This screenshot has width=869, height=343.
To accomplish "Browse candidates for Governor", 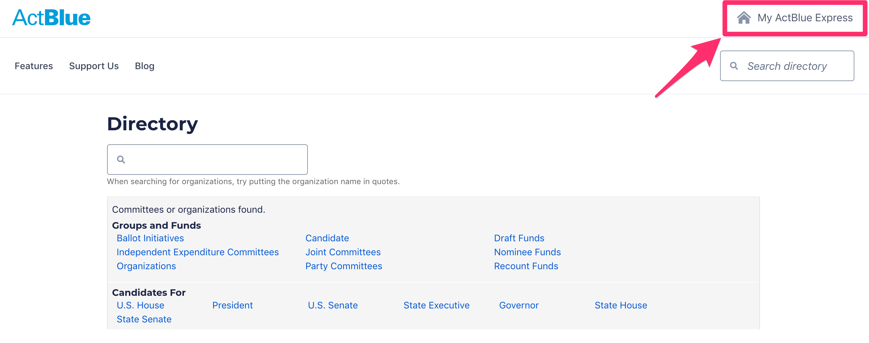I will point(519,305).
